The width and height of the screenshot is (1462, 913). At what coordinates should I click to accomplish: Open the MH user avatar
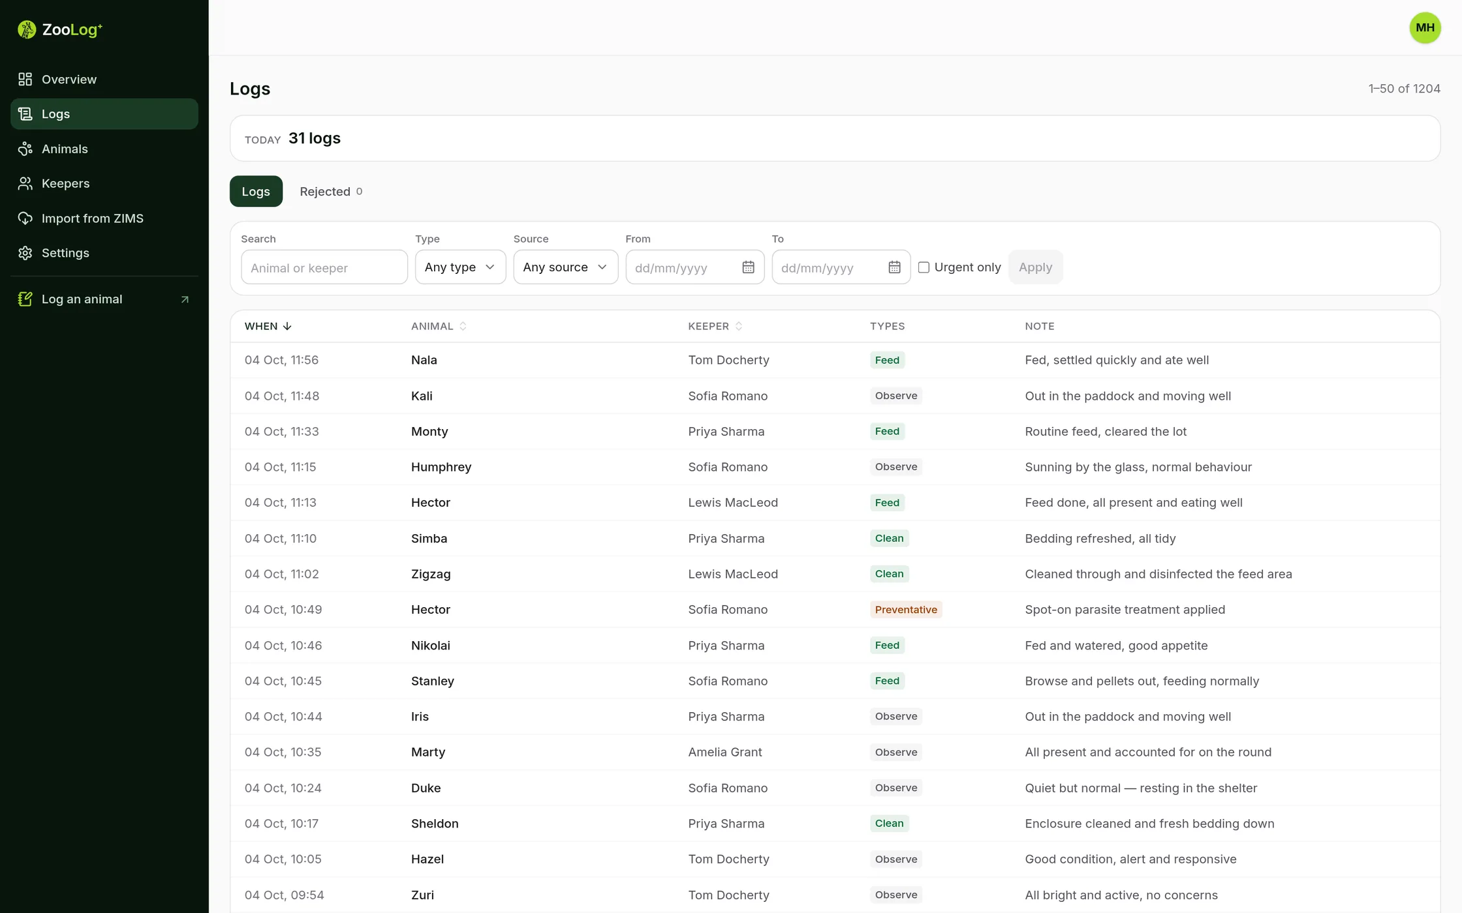point(1425,27)
